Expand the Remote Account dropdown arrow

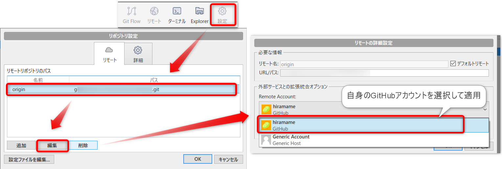(x=485, y=109)
